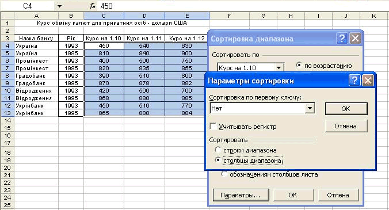
Task: Click help icon in Параметры сортировки dialog
Action: pyautogui.click(x=354, y=81)
